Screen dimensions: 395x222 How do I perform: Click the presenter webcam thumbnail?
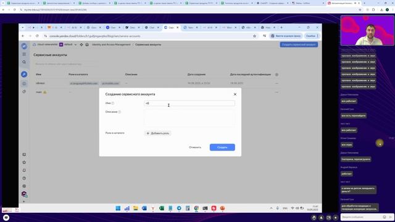tap(367, 30)
